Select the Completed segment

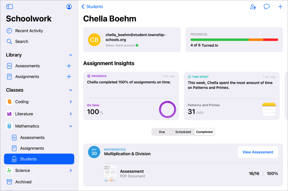(204, 132)
